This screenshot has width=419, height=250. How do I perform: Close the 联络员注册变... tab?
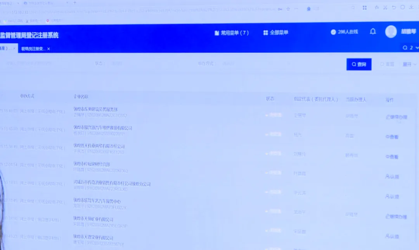click(x=48, y=49)
